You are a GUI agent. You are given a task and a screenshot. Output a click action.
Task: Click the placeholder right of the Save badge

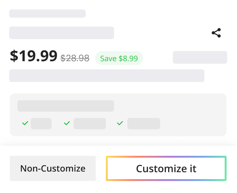pyautogui.click(x=200, y=57)
